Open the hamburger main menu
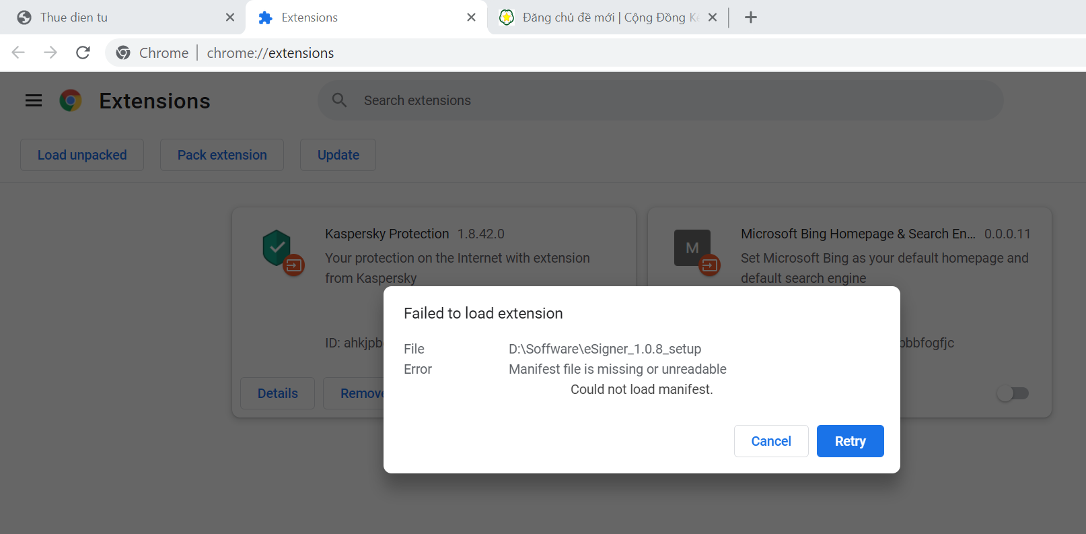This screenshot has height=534, width=1086. point(34,100)
